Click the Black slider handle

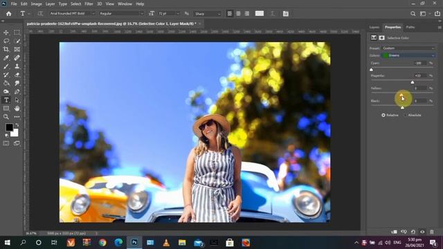click(402, 107)
